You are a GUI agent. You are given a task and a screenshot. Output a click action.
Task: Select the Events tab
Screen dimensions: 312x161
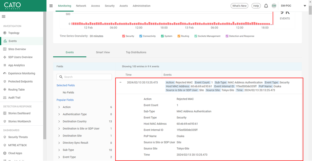pyautogui.click(x=70, y=52)
